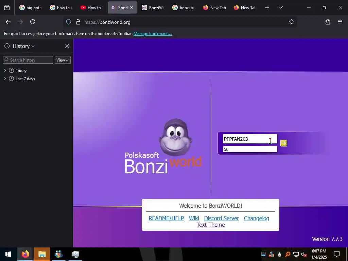
Task: Open the Firefox hamburger menu
Action: pos(340,22)
